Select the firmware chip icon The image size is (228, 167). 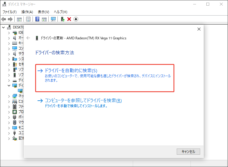(x=15, y=107)
